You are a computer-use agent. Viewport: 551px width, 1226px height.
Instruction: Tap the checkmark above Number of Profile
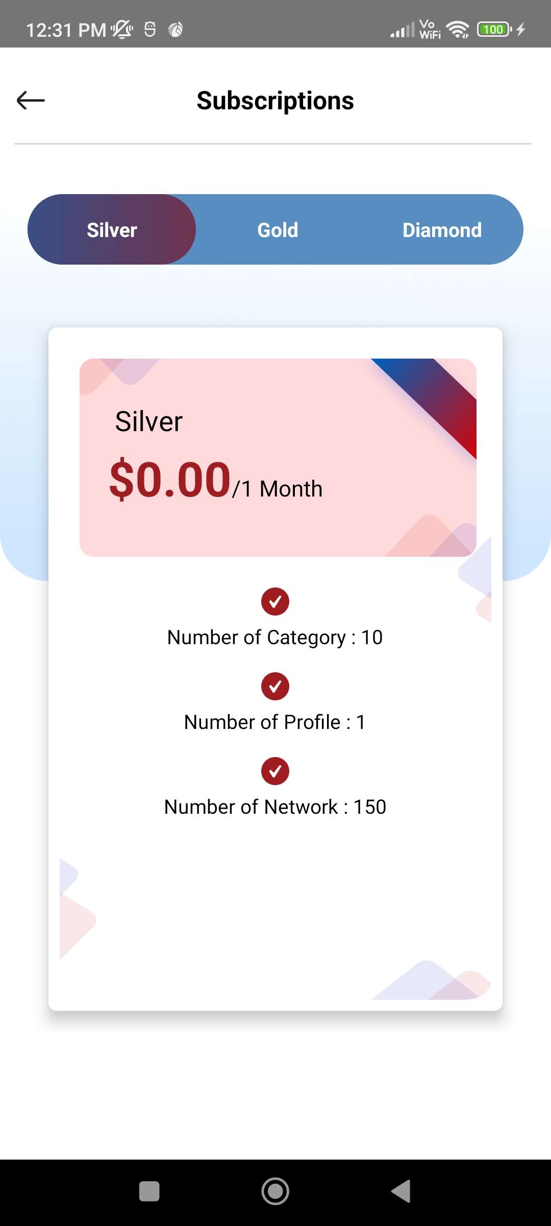(275, 686)
